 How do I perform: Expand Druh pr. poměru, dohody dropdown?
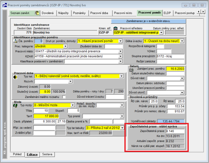pyautogui.click(x=120, y=41)
